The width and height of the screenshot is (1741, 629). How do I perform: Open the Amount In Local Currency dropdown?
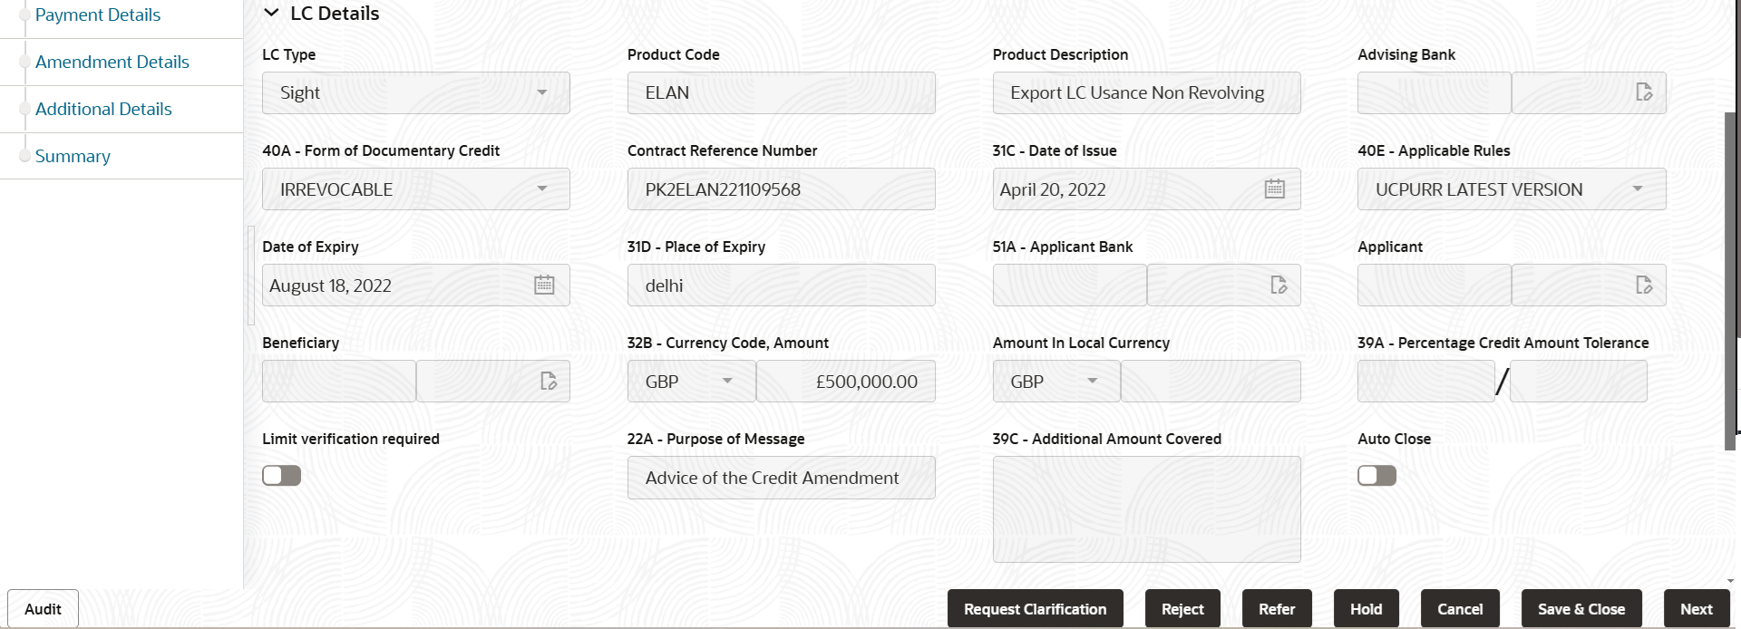[1093, 381]
